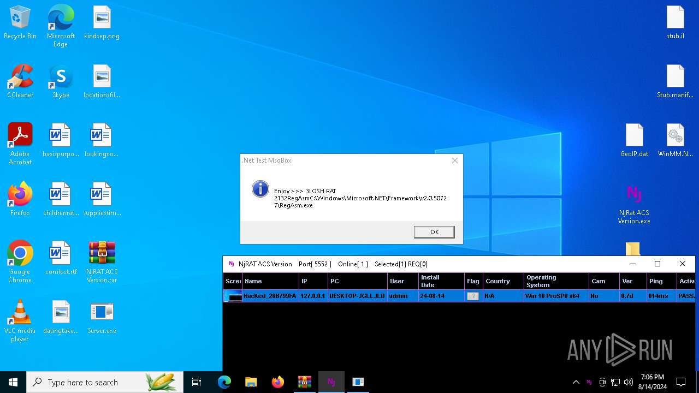Switch to NjRAT taskbar button

pyautogui.click(x=331, y=382)
